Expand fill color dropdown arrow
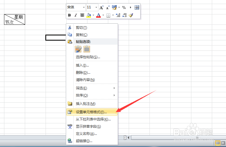Viewport: 226px width, 147px height. 94,15
